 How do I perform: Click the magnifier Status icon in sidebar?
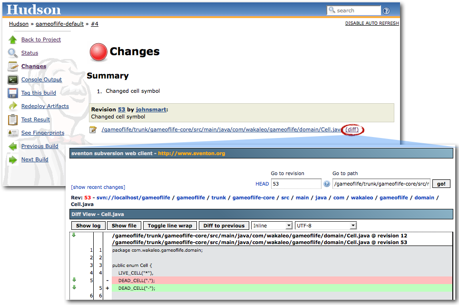click(x=13, y=53)
